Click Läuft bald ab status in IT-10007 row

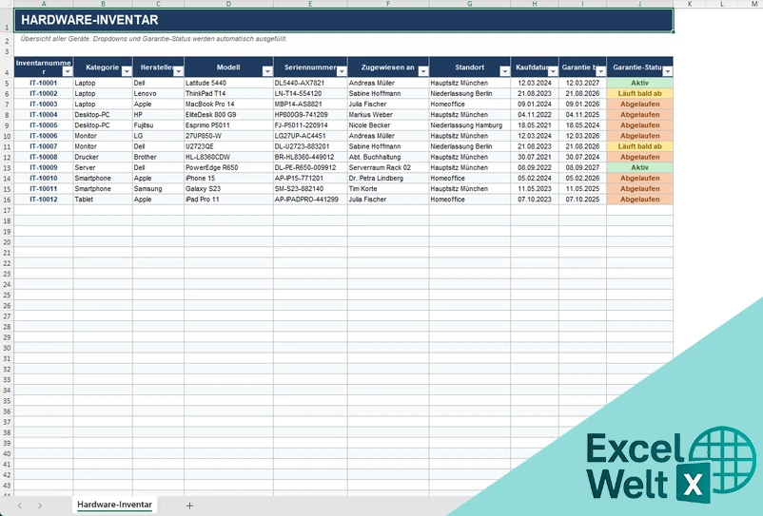[640, 146]
